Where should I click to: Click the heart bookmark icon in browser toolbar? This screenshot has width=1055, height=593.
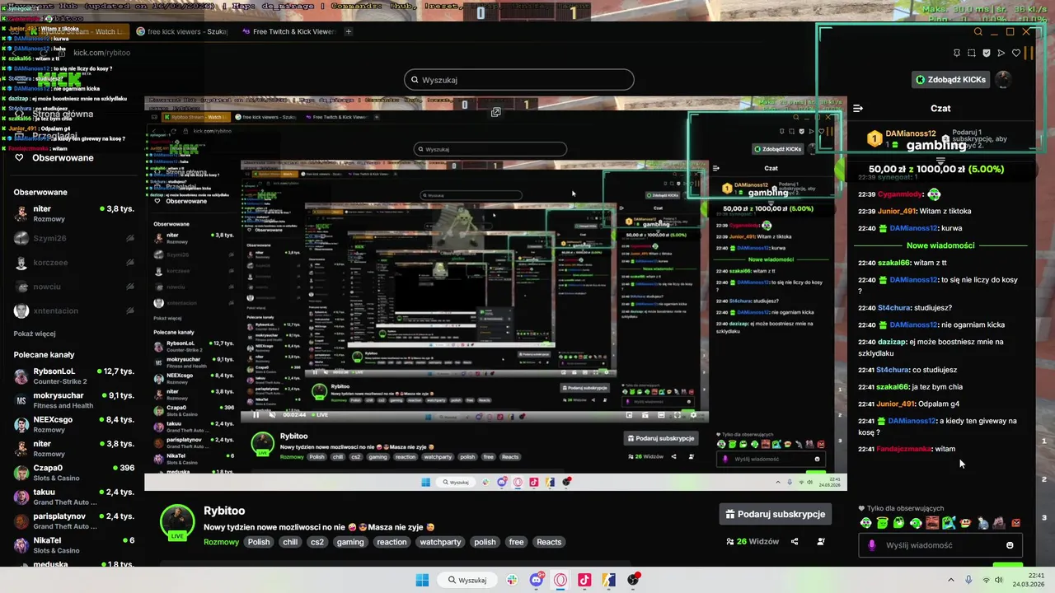pos(1016,53)
